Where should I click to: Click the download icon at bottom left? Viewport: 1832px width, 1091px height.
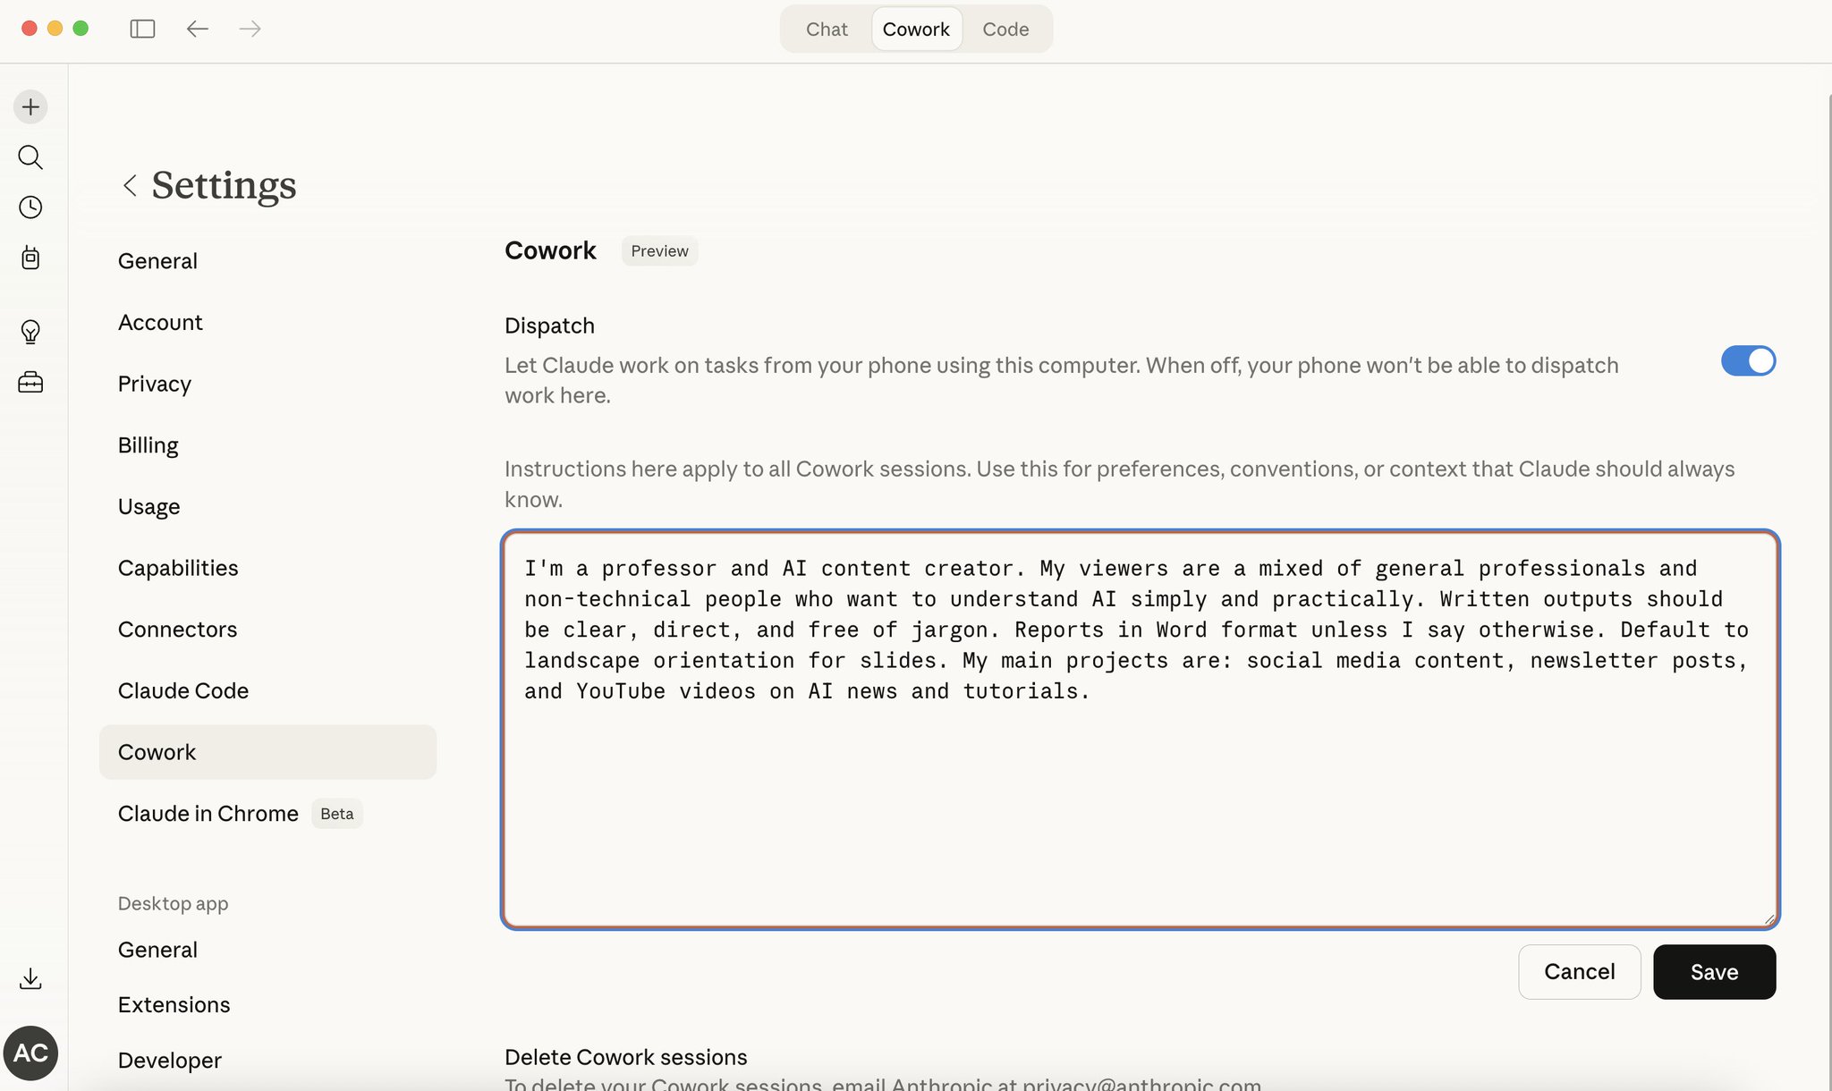[30, 978]
